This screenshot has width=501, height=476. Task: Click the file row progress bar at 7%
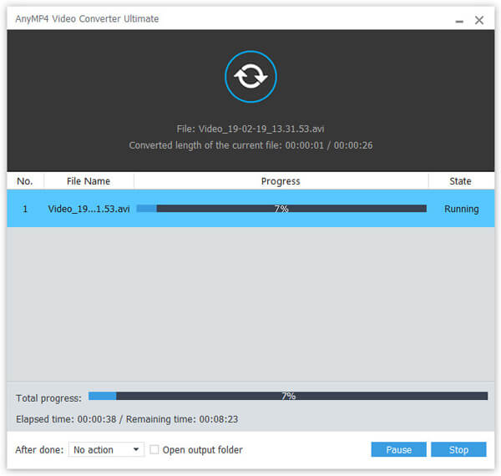click(281, 209)
